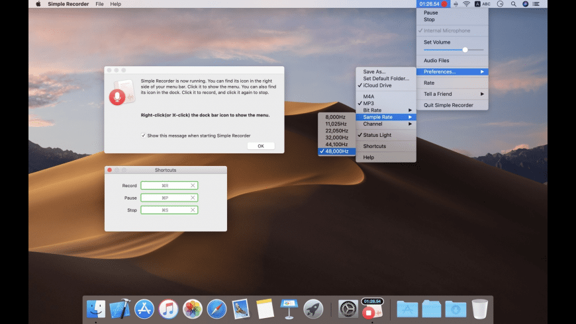Viewport: 576px width, 324px height.
Task: Open Finder from the dock
Action: pos(96,309)
